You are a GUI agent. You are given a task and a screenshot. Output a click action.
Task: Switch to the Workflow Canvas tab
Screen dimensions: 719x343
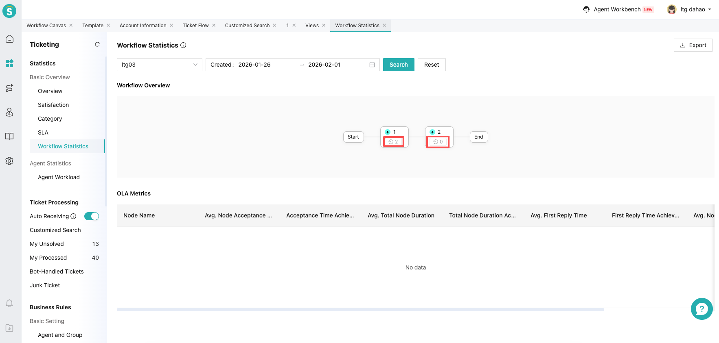pyautogui.click(x=46, y=25)
